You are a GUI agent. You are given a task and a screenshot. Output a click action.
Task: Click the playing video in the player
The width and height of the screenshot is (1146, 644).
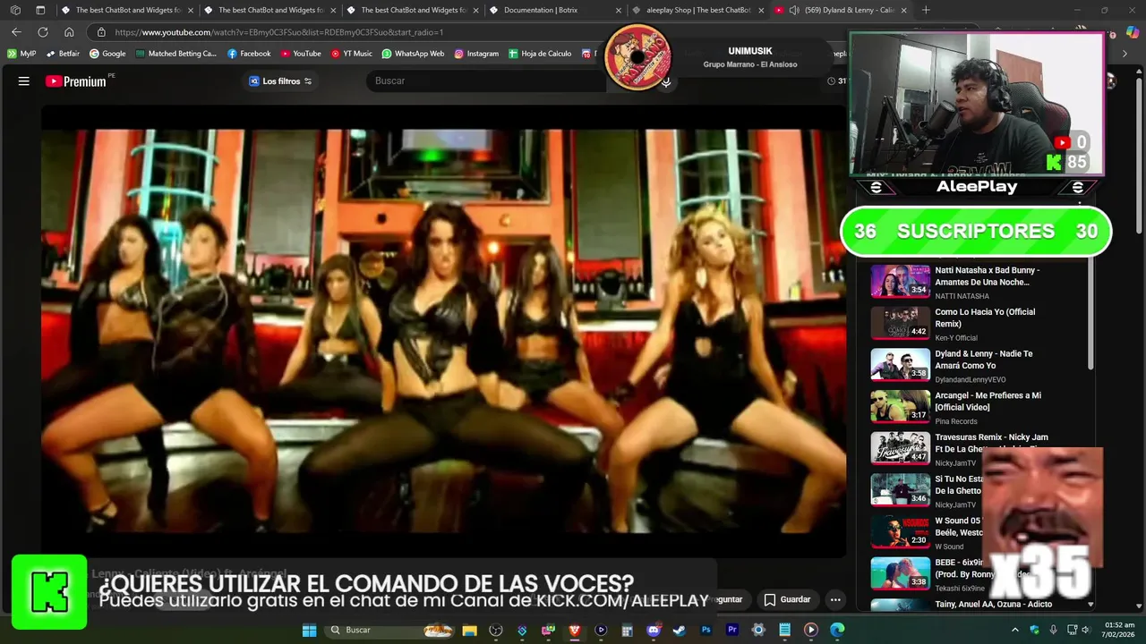443,331
